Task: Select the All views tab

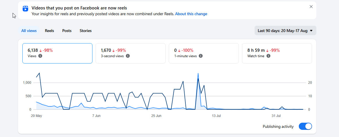Action: pos(29,31)
